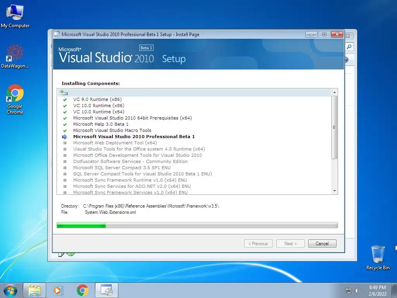397x298 pixels.
Task: Open File Explorer from the taskbar
Action: [35, 290]
